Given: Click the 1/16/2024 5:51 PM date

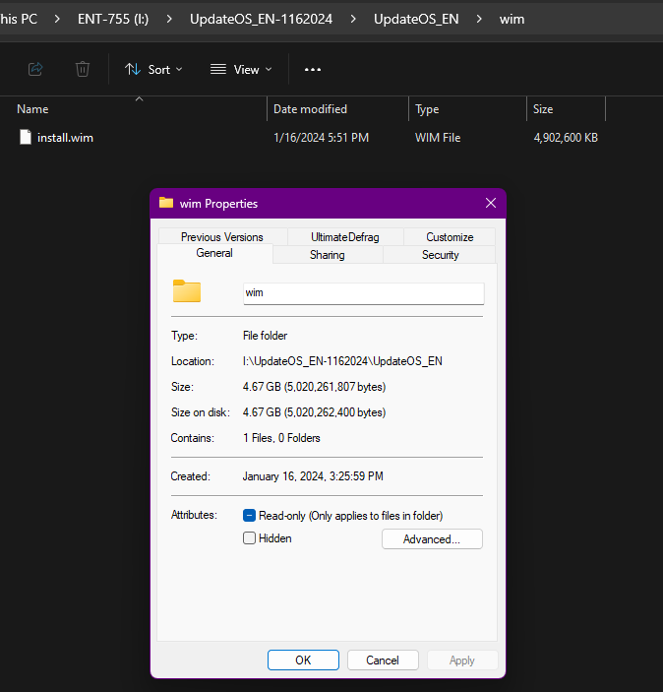Looking at the screenshot, I should click(321, 138).
